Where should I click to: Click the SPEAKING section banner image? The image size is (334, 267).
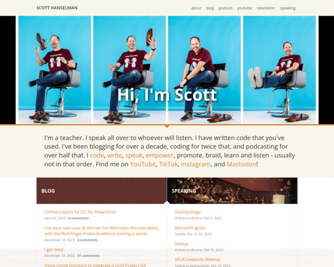tap(232, 191)
